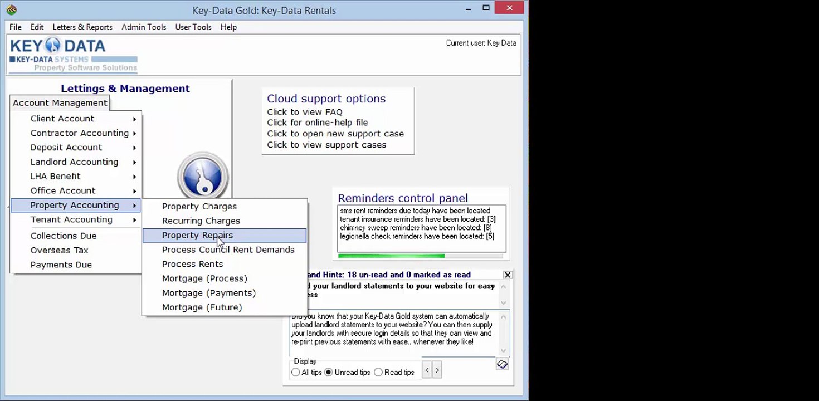
Task: Click the tip title scroll-down arrow
Action: click(504, 303)
